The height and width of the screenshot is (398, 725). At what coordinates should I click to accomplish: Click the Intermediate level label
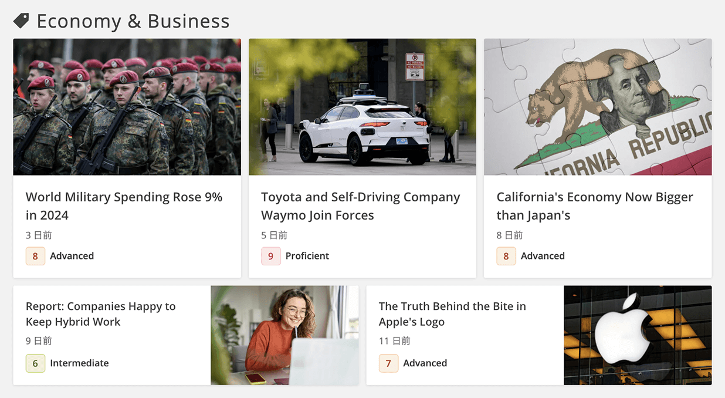tap(79, 363)
